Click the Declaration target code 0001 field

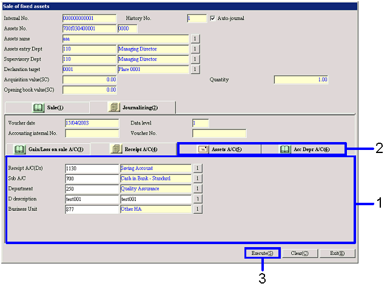(x=90, y=69)
